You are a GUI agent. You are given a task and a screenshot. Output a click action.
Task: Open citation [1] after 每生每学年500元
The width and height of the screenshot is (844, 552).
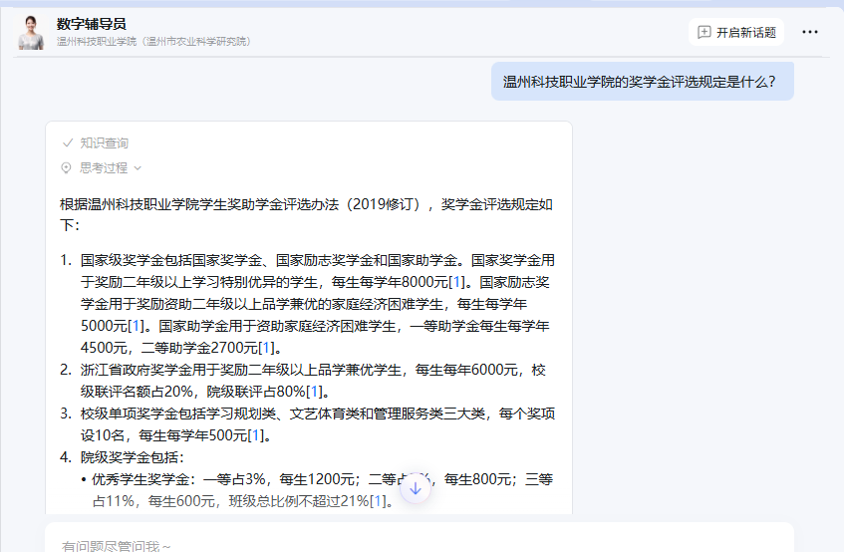coord(256,435)
